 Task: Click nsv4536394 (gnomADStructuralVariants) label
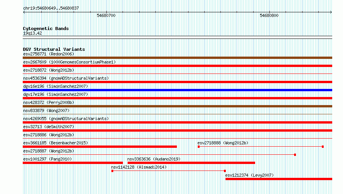point(66,78)
